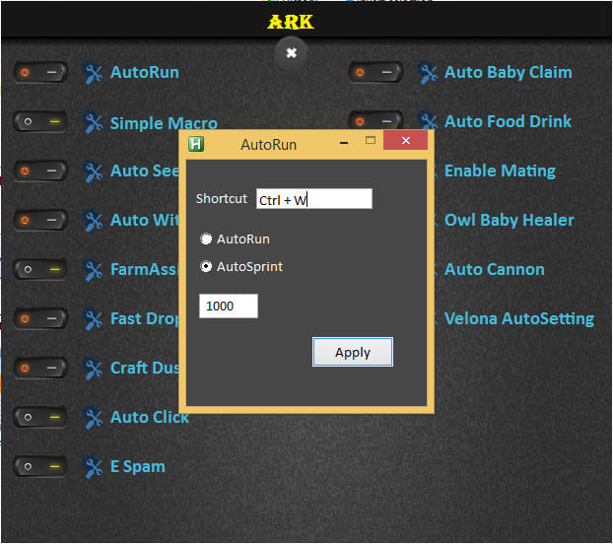Click the Auto Food Drink label
Image resolution: width=613 pixels, height=545 pixels.
click(x=508, y=121)
